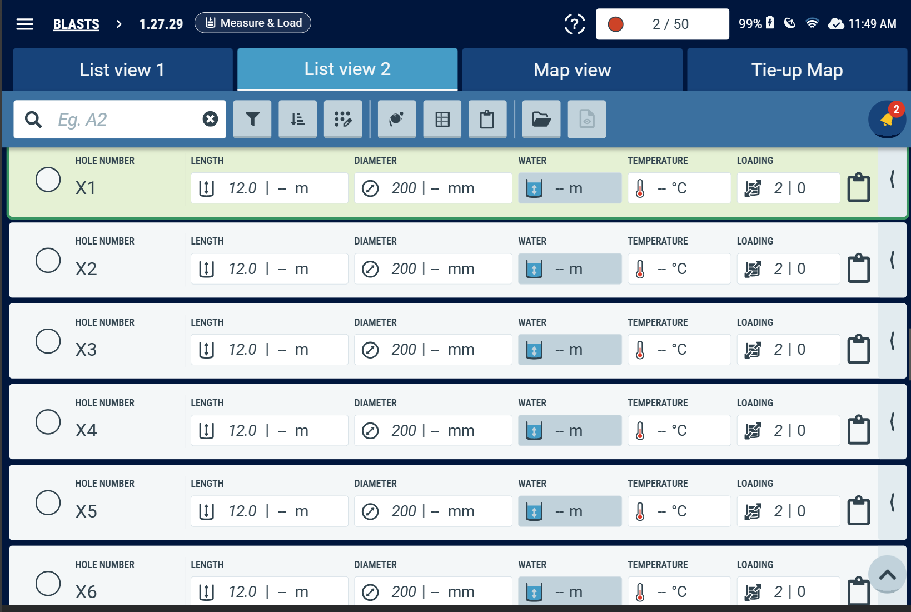This screenshot has height=612, width=911.
Task: Click the Measure & Load button
Action: (253, 23)
